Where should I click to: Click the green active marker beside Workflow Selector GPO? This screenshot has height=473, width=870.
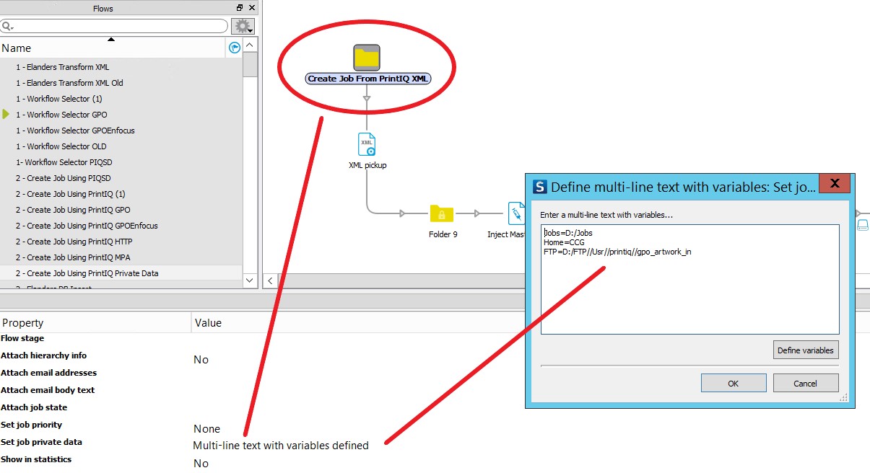(6, 114)
